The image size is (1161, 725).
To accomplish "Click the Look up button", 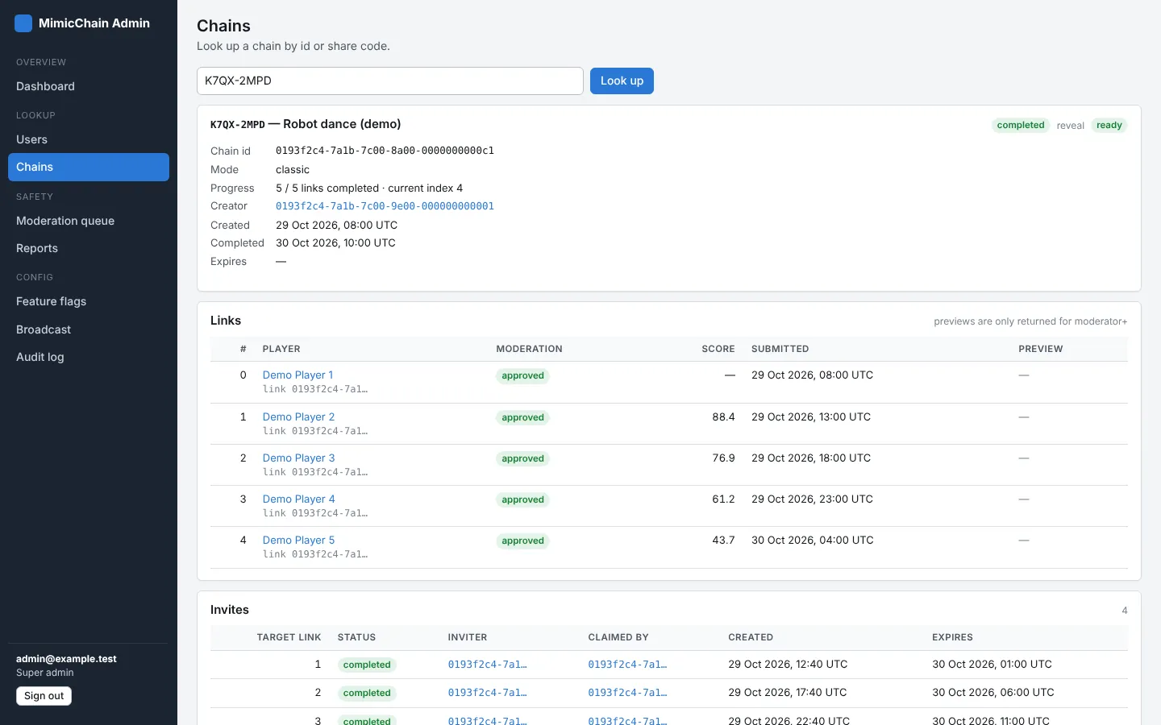I will (622, 81).
